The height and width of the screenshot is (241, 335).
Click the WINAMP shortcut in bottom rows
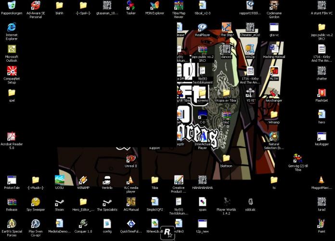pos(83,180)
